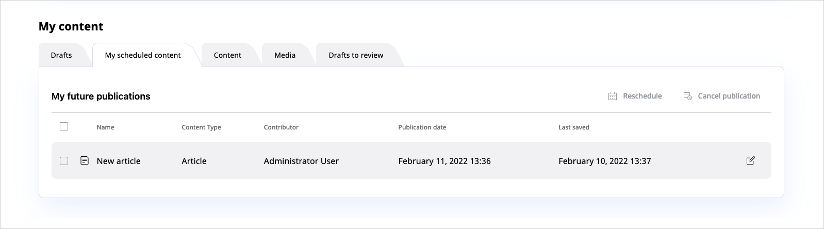Switch to the Content tab

(227, 55)
